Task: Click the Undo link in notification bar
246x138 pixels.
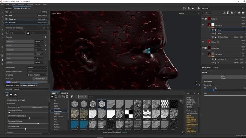Action: pos(125,132)
